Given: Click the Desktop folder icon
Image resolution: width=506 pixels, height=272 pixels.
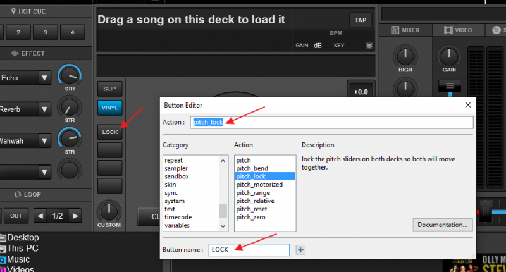Looking at the screenshot, I should click(x=3, y=238).
